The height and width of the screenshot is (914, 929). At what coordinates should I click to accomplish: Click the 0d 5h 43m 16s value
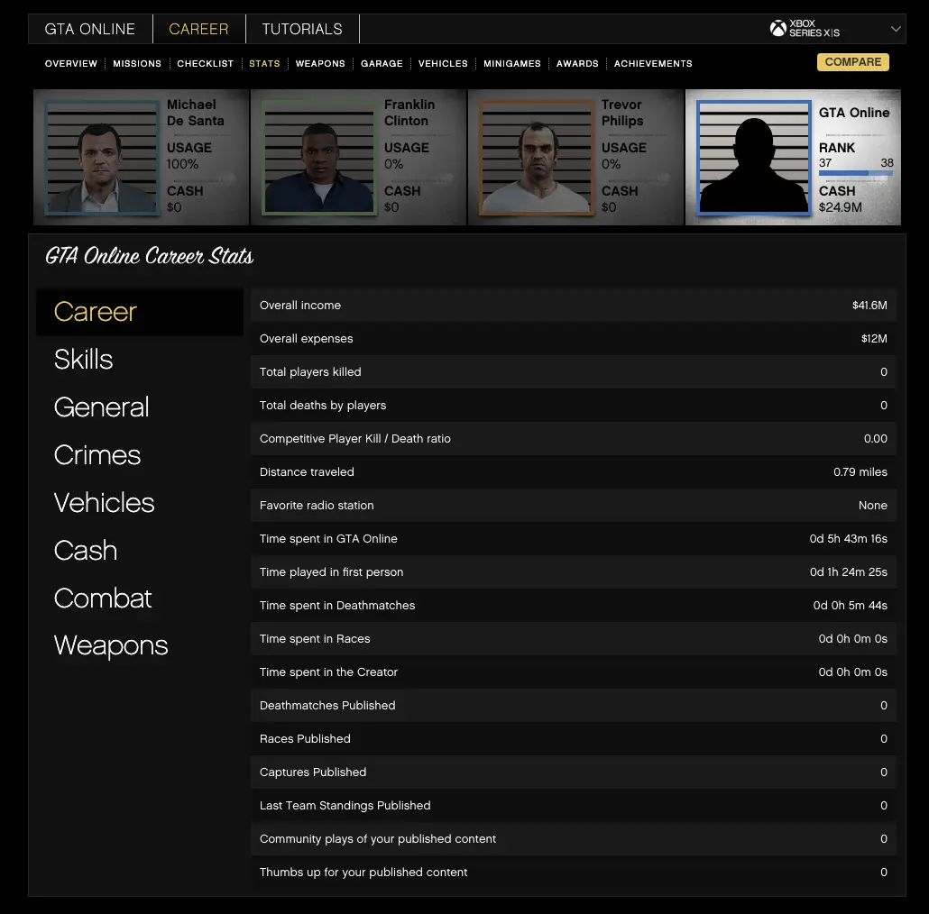point(849,539)
